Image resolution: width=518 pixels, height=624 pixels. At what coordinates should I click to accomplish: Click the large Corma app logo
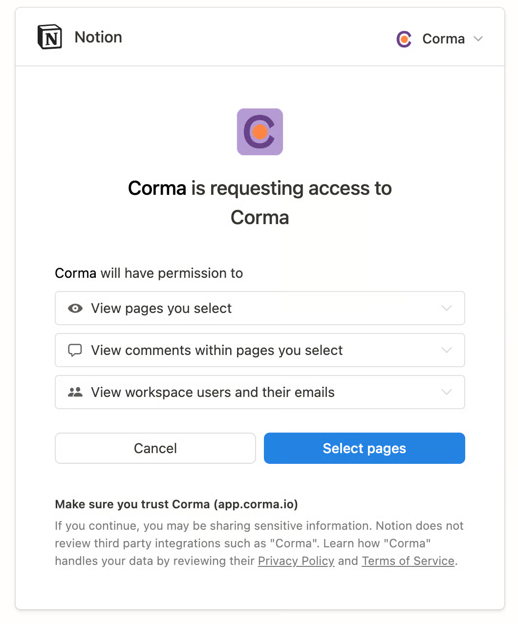coord(260,132)
